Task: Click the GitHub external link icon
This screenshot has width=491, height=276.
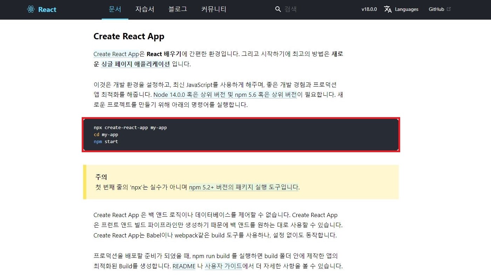Action: pos(449,9)
